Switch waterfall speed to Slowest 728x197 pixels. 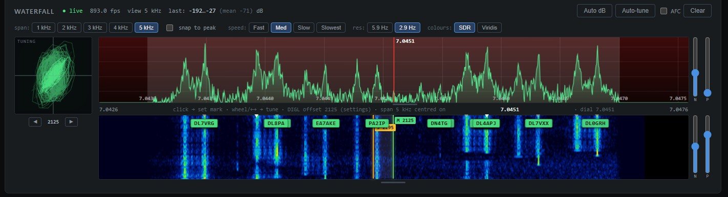[331, 28]
